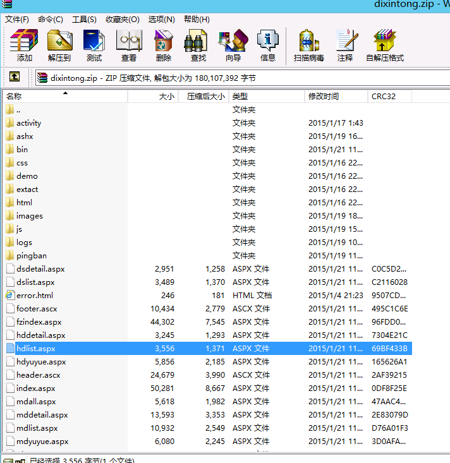450x463 pixels.
Task: Select the pingban folder icon
Action: pyautogui.click(x=9, y=255)
